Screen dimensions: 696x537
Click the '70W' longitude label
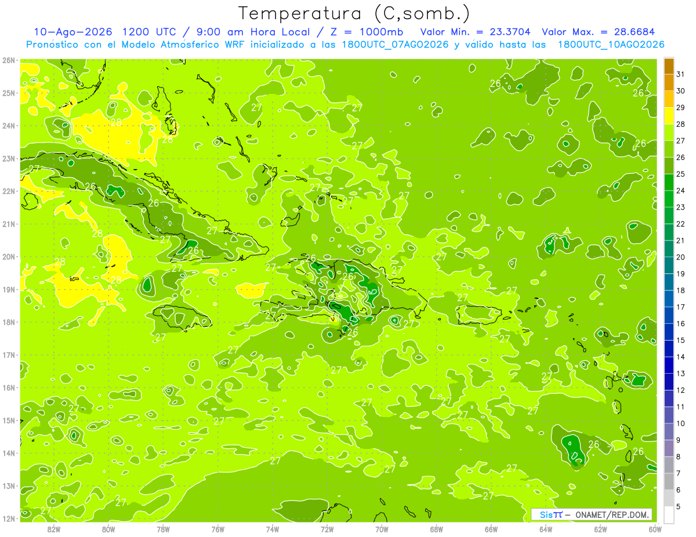[382, 529]
